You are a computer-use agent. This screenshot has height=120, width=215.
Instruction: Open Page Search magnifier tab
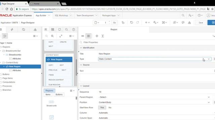tap(67, 29)
